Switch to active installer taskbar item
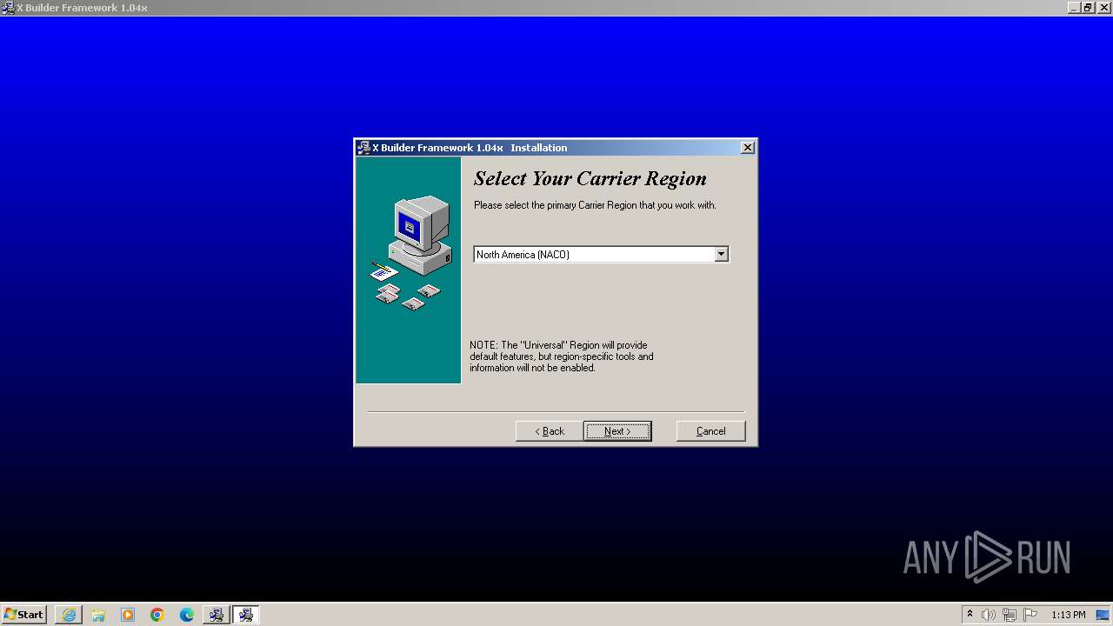The height and width of the screenshot is (626, 1113). (246, 615)
